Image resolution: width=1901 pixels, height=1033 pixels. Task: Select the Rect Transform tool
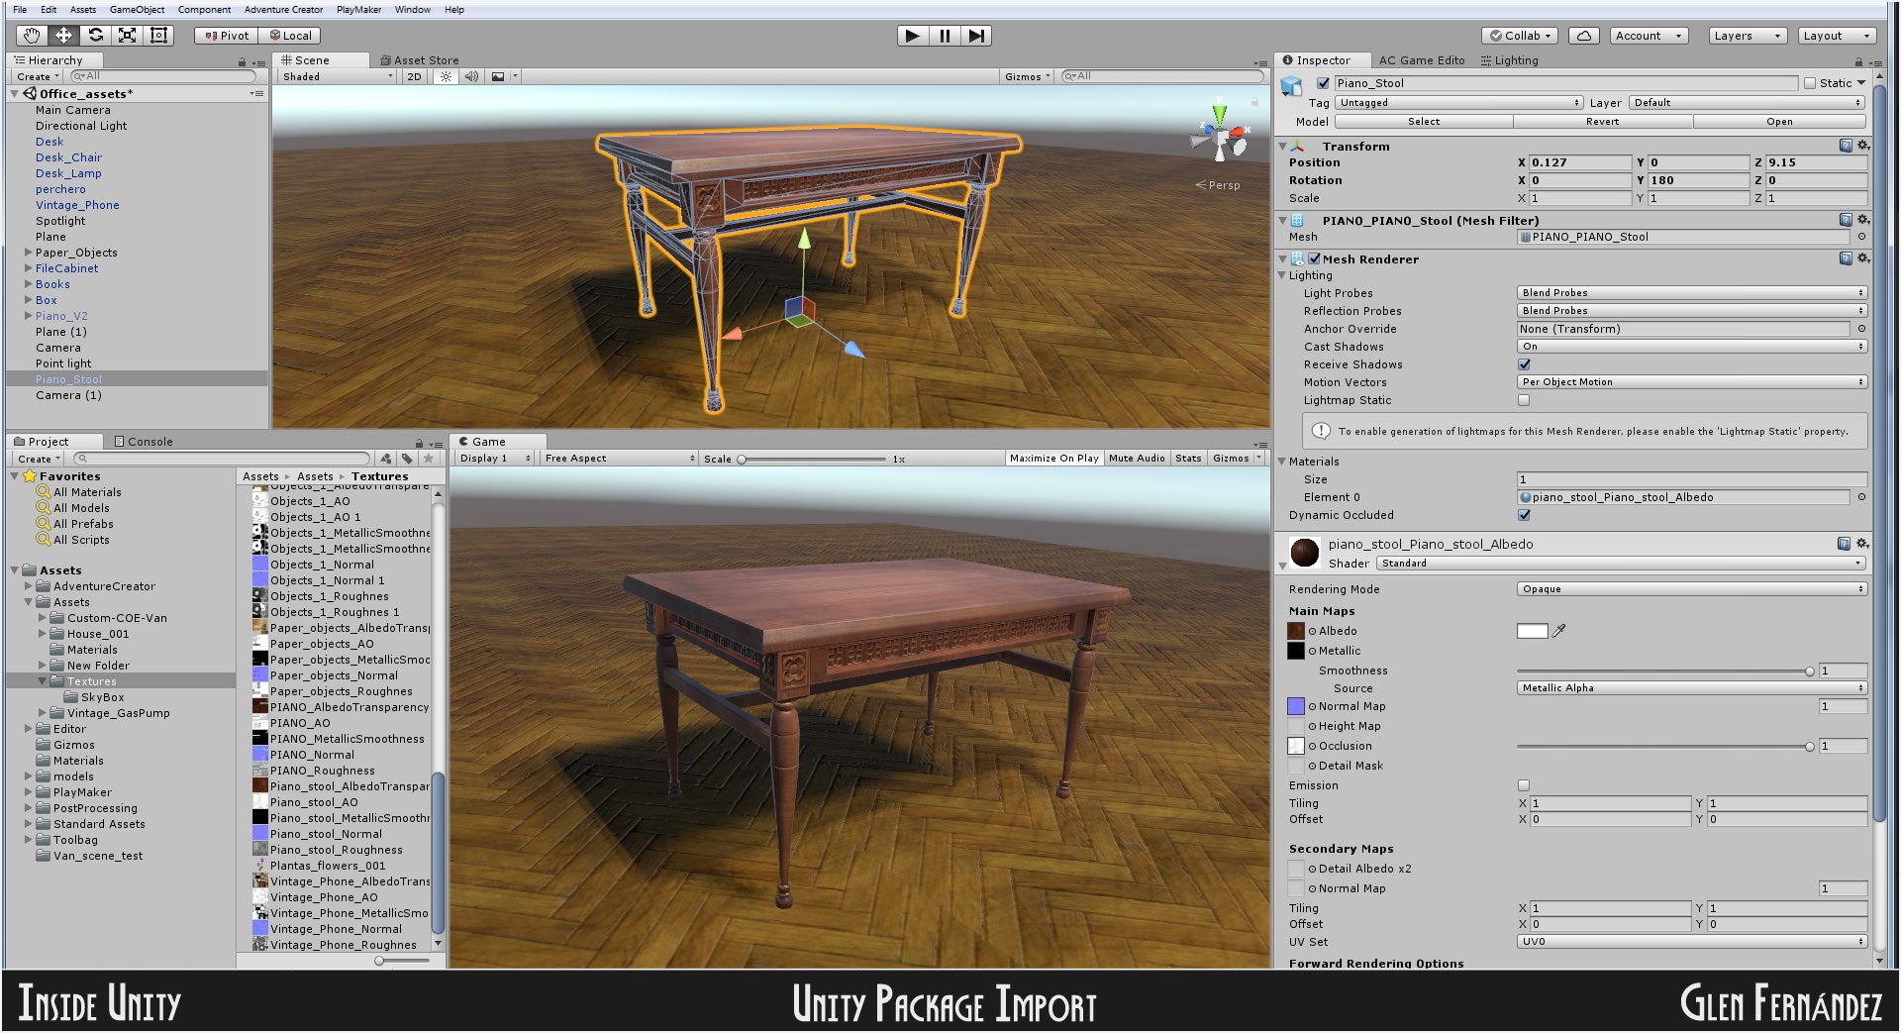click(158, 36)
